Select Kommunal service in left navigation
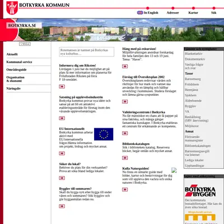Image resolution: width=224 pixels, height=224 pixels. 19,62
